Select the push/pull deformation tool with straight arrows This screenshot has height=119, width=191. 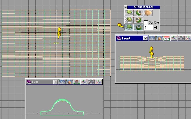coord(129,13)
